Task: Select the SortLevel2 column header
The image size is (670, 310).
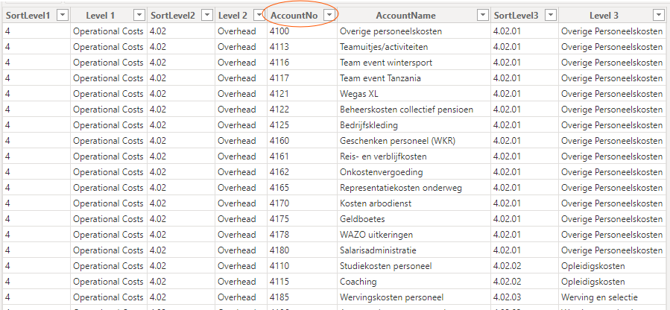Action: pyautogui.click(x=181, y=16)
